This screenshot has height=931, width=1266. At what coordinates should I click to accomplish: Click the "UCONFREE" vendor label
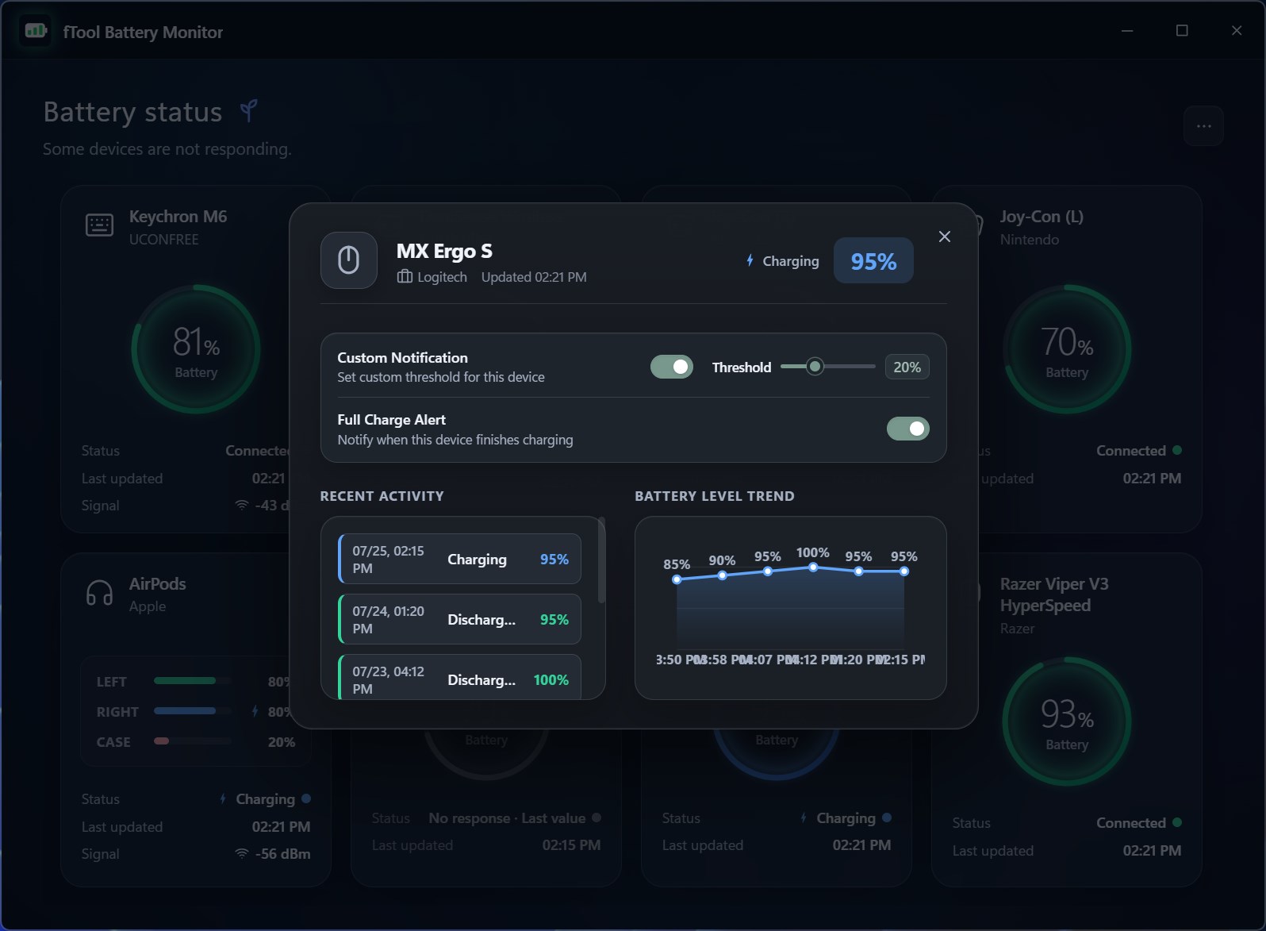pos(163,240)
